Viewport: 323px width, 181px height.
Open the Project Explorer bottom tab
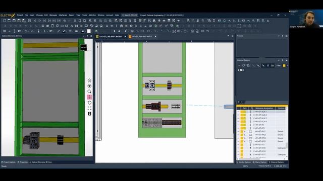[x=9, y=162]
